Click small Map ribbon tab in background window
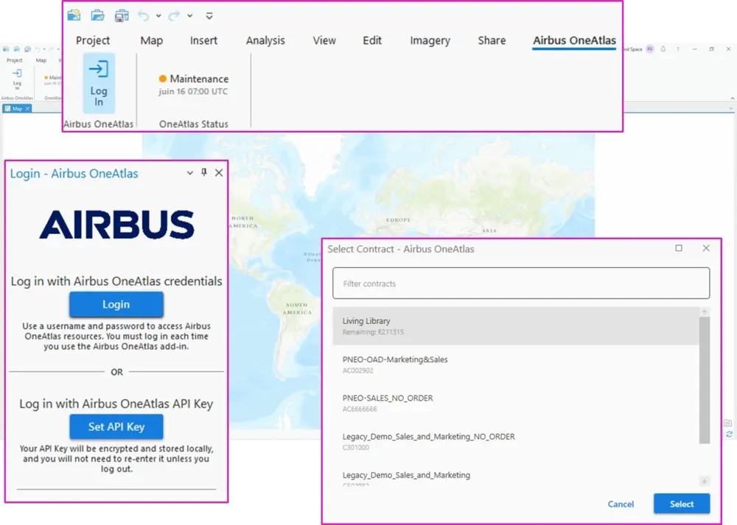Viewport: 737px width, 525px height. point(41,60)
